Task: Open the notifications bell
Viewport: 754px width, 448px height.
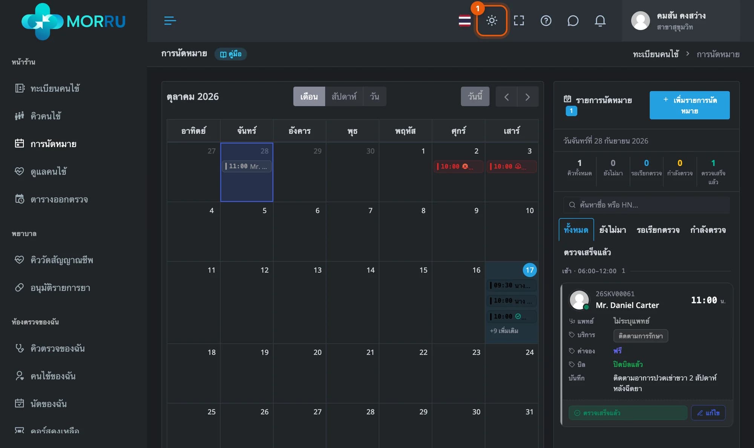Action: [x=600, y=20]
